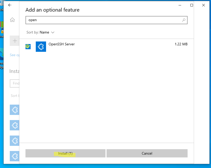Select the OpenSSH Server feature name
Screen dimensions: 211x168
click(62, 44)
